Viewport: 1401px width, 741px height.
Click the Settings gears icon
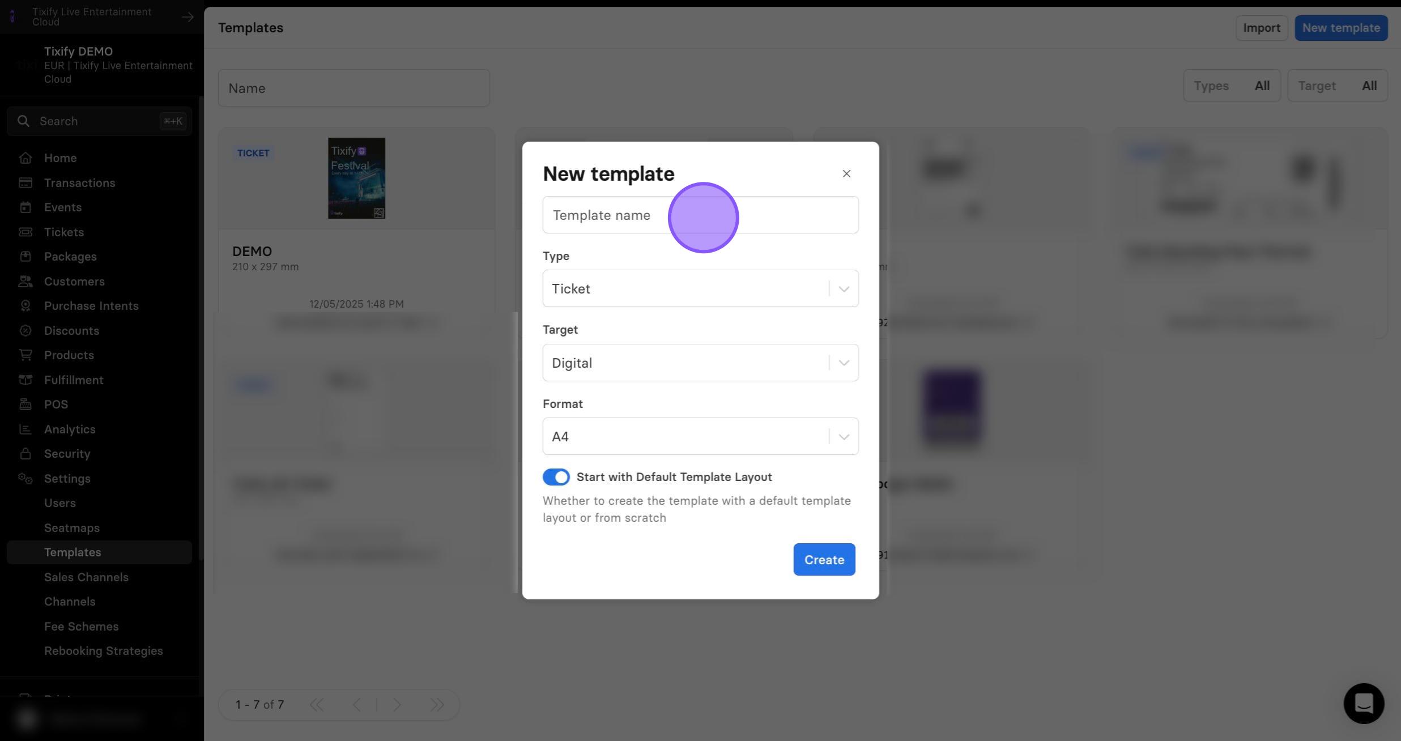pyautogui.click(x=25, y=479)
